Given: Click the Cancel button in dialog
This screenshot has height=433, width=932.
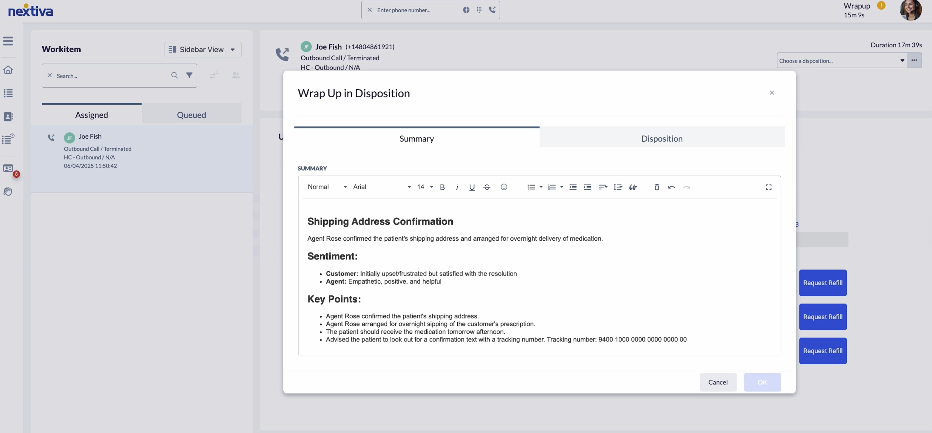Looking at the screenshot, I should (x=717, y=382).
